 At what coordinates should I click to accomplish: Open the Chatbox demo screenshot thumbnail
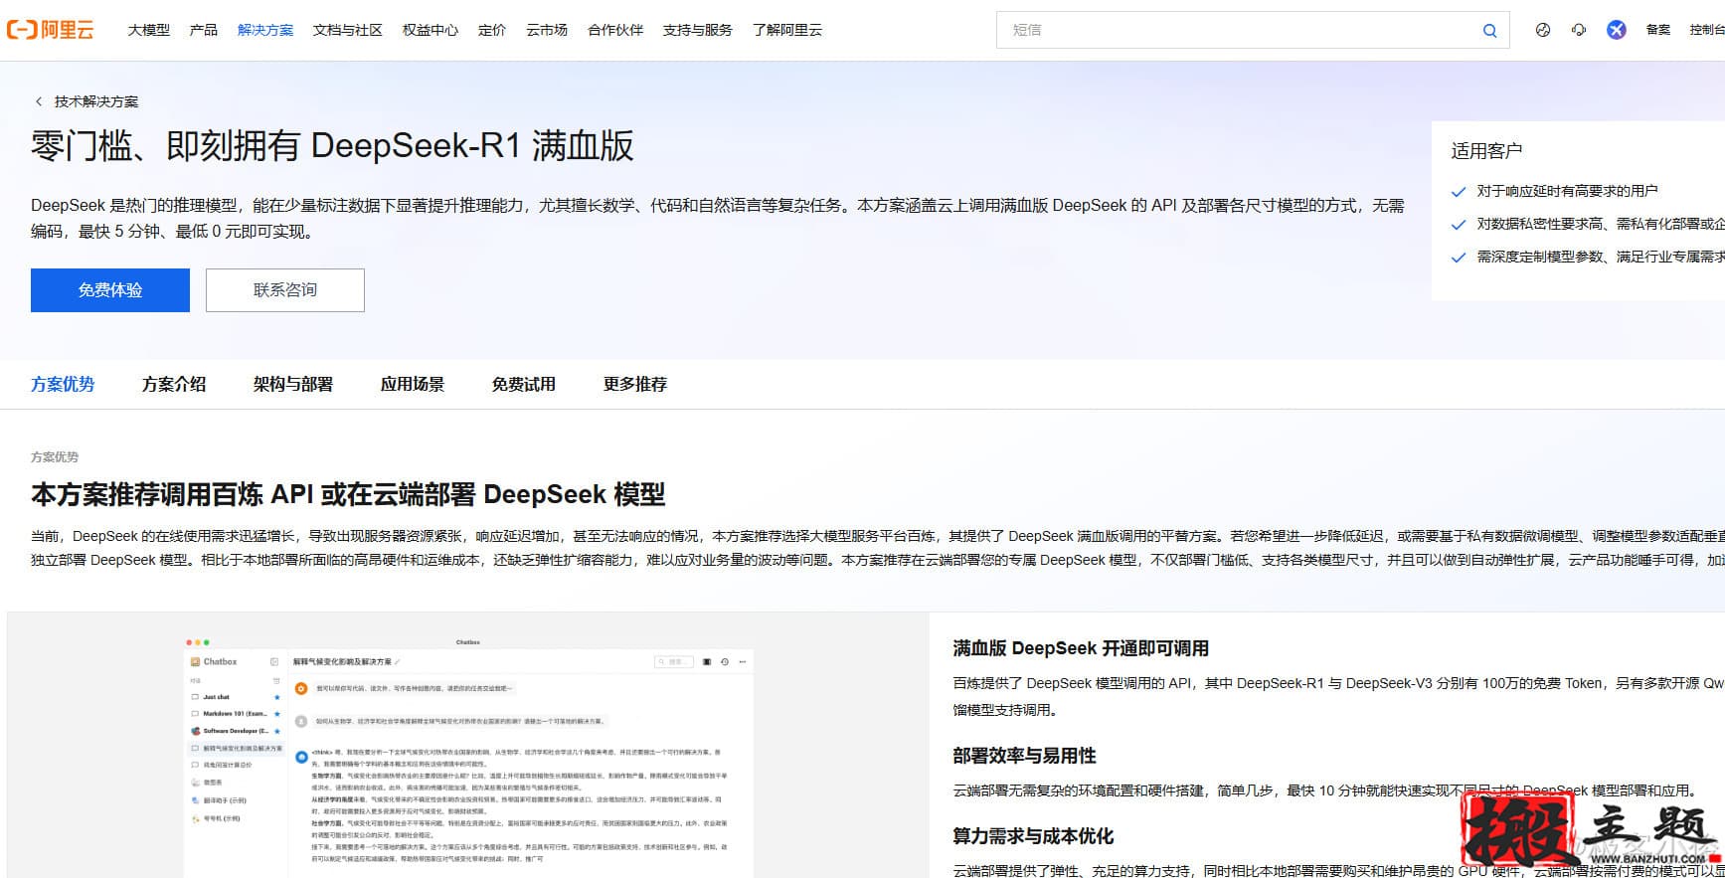[467, 756]
